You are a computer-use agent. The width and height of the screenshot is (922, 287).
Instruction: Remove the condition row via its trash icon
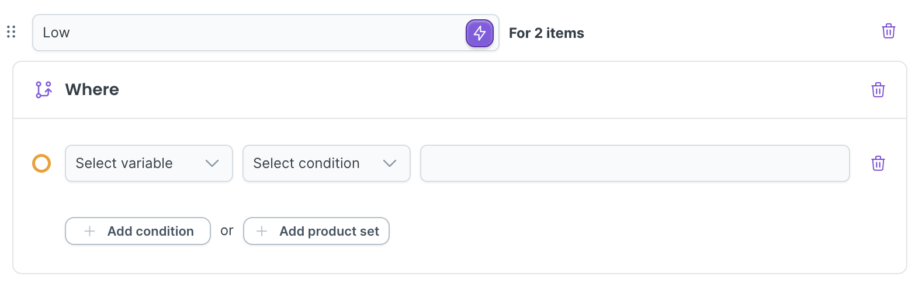point(878,163)
